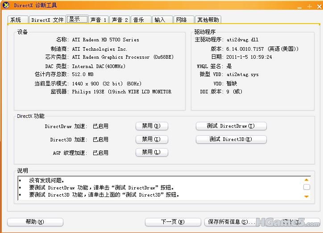Click the DAC type value Internal DAC(400MHz)

(x=99, y=66)
